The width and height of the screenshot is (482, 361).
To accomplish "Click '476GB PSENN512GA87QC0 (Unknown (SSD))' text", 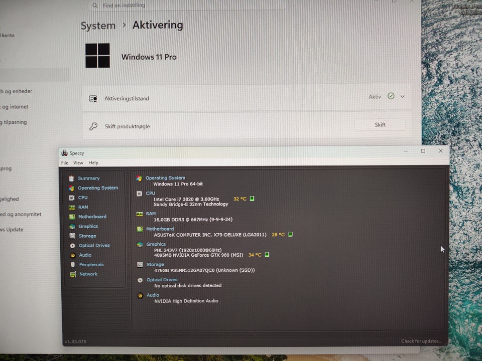I will pos(204,270).
